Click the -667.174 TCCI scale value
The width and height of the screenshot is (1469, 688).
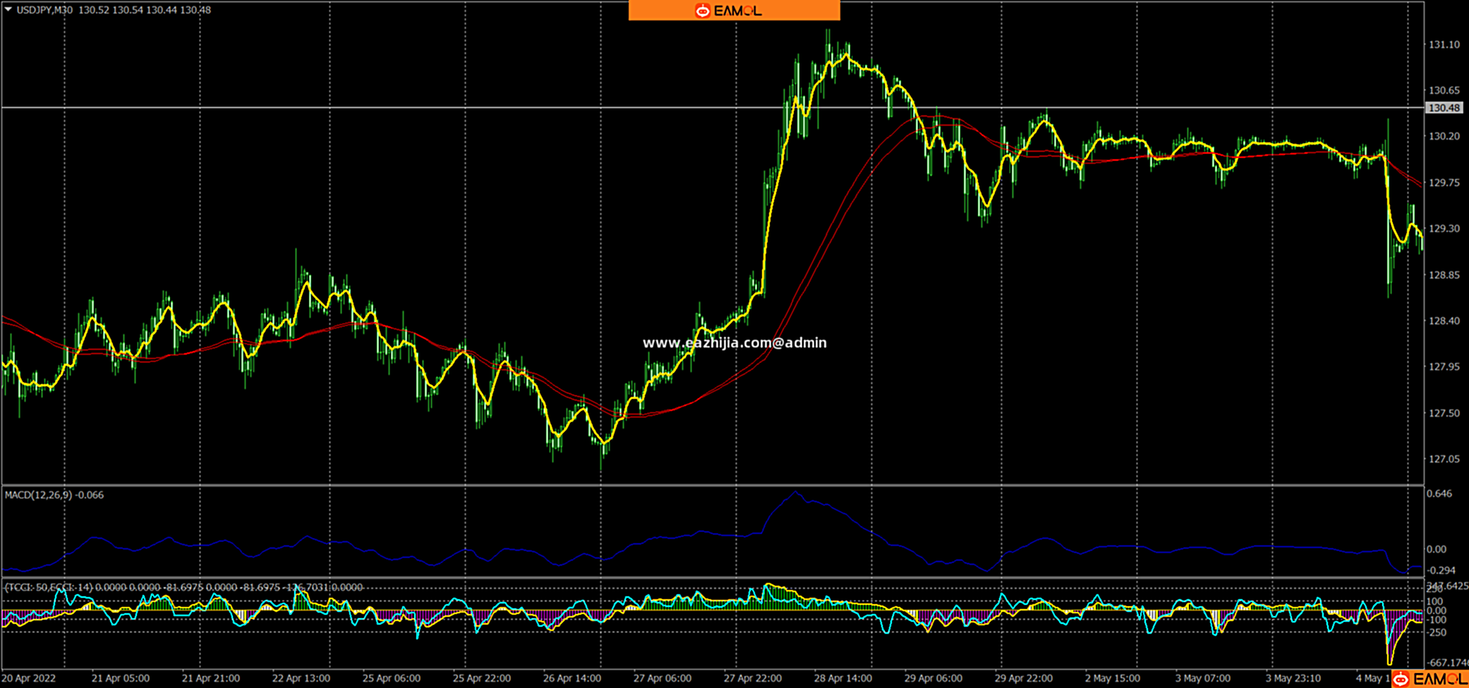[x=1448, y=663]
